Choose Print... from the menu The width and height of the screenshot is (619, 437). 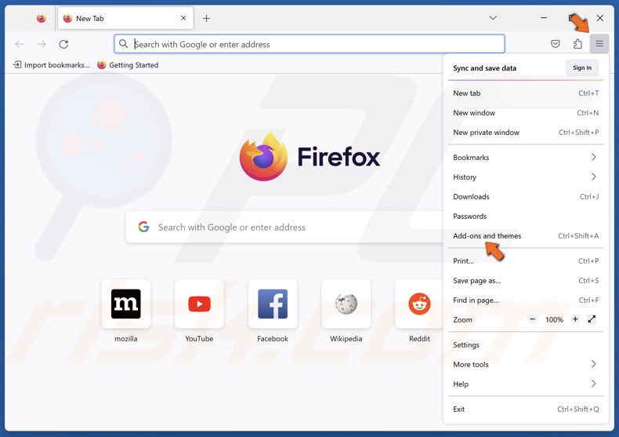tap(526, 260)
